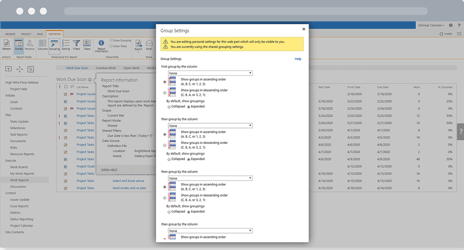Click the Refresh icon in the ribbon
Viewport: 464px width, 250px height.
coord(6,44)
